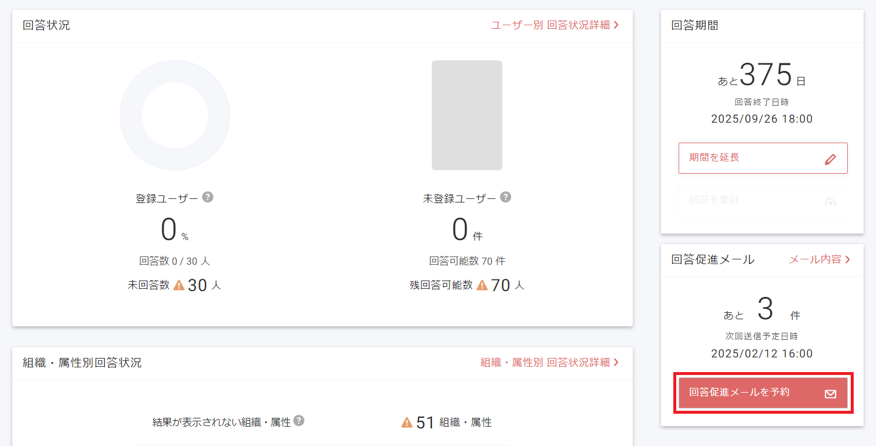Open the 登録ユーザー help tooltip icon
The width and height of the screenshot is (876, 446).
click(x=207, y=198)
